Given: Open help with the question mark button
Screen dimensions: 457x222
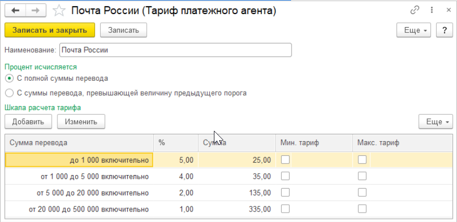Looking at the screenshot, I should (444, 30).
